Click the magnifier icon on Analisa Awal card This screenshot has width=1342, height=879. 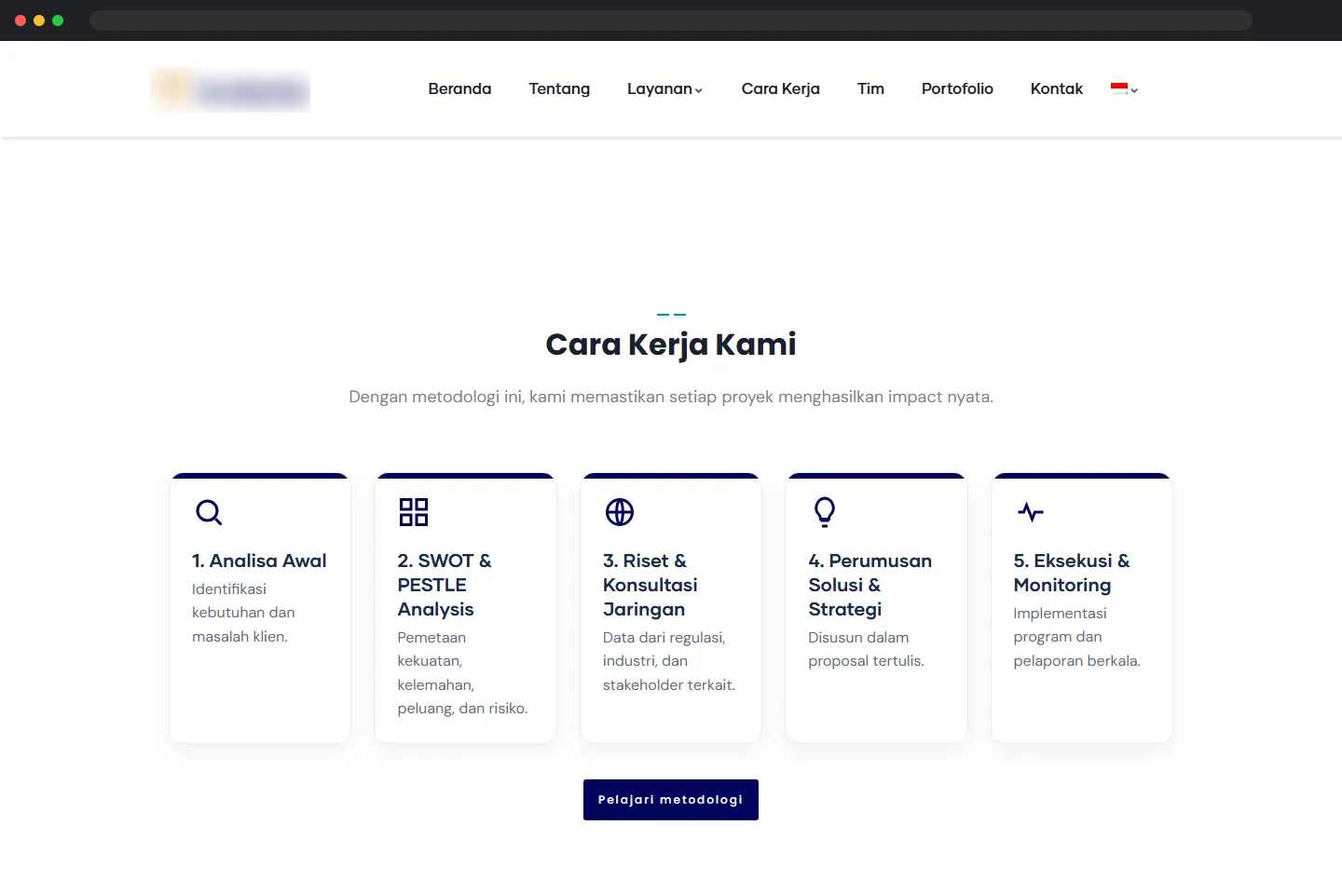click(209, 512)
